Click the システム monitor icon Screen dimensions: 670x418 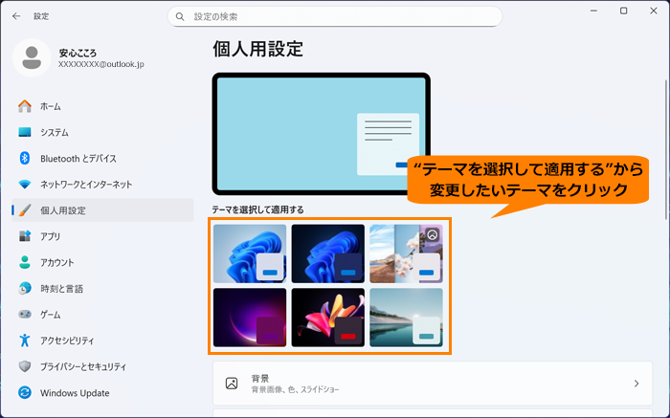click(25, 132)
